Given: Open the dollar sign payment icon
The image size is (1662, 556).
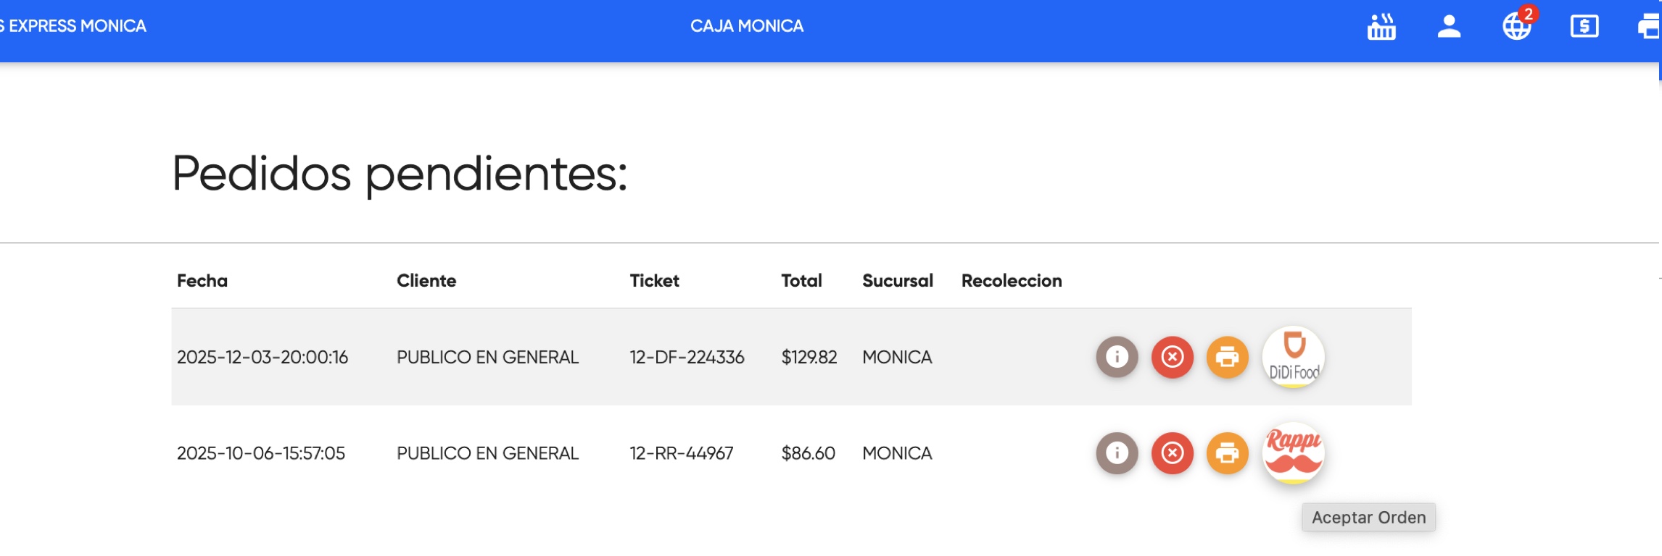Looking at the screenshot, I should [1585, 28].
